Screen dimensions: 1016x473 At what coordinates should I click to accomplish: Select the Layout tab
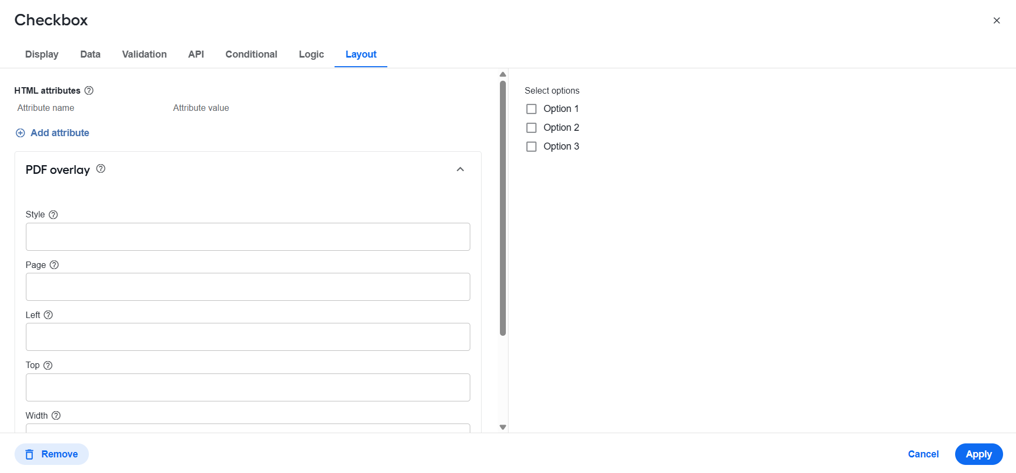[361, 54]
